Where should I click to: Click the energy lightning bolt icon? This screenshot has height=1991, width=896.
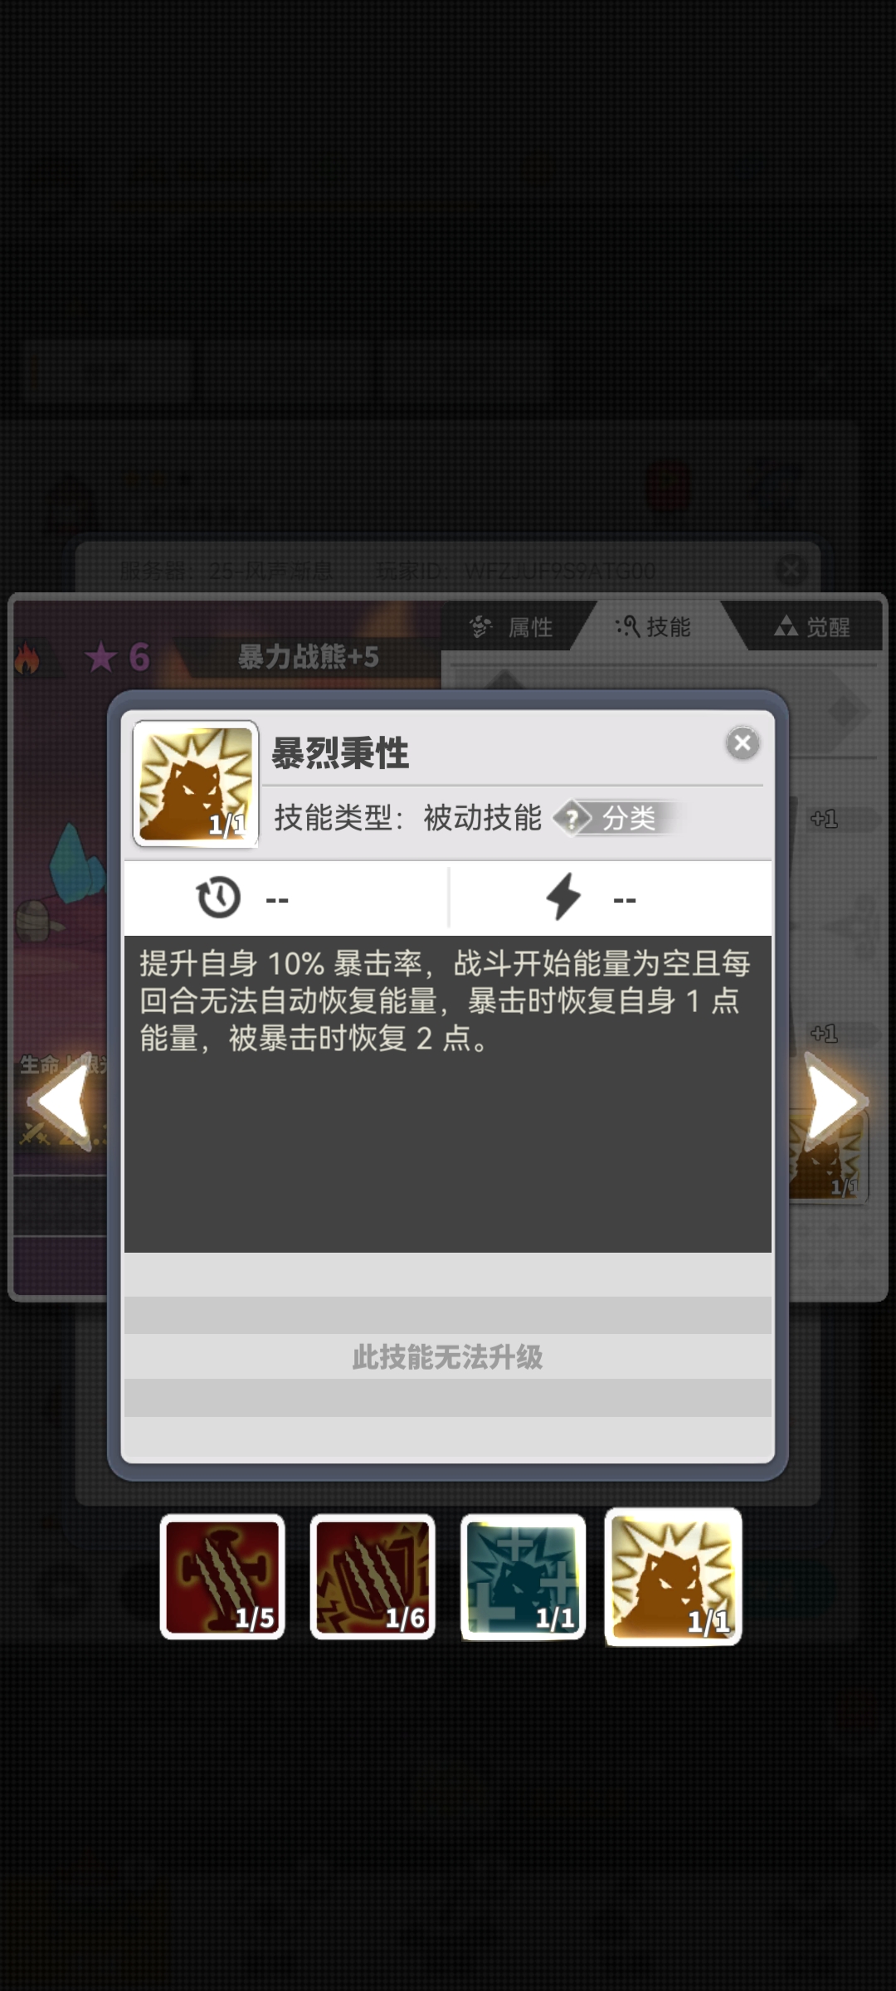[x=563, y=897]
